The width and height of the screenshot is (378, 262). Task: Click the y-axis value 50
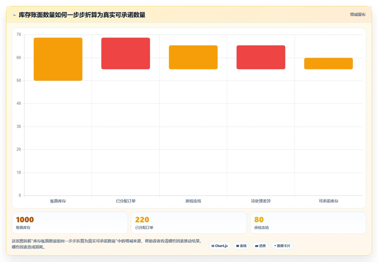19,81
